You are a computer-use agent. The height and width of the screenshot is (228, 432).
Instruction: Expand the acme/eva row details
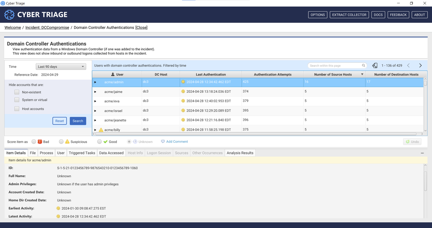tap(95, 101)
